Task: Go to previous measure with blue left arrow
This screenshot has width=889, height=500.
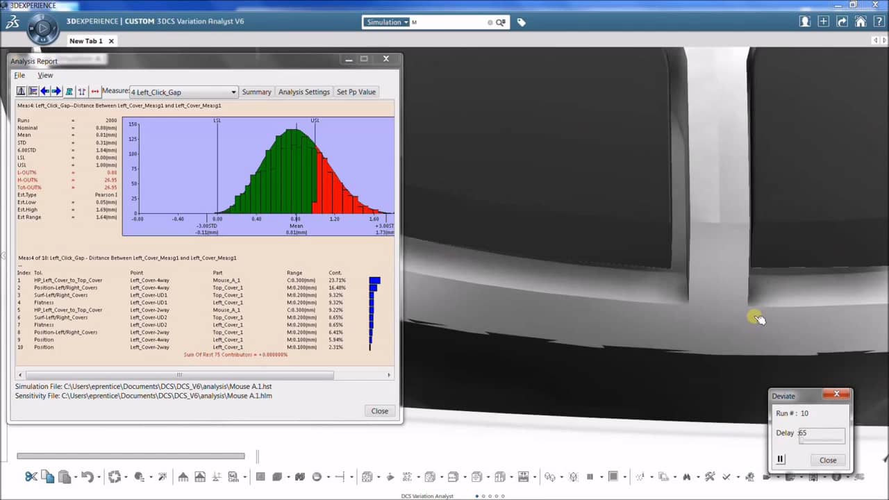Action: click(x=44, y=92)
